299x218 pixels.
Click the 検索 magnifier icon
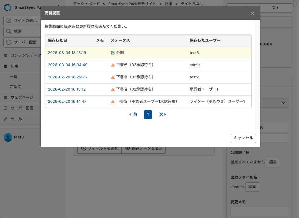pos(9,31)
